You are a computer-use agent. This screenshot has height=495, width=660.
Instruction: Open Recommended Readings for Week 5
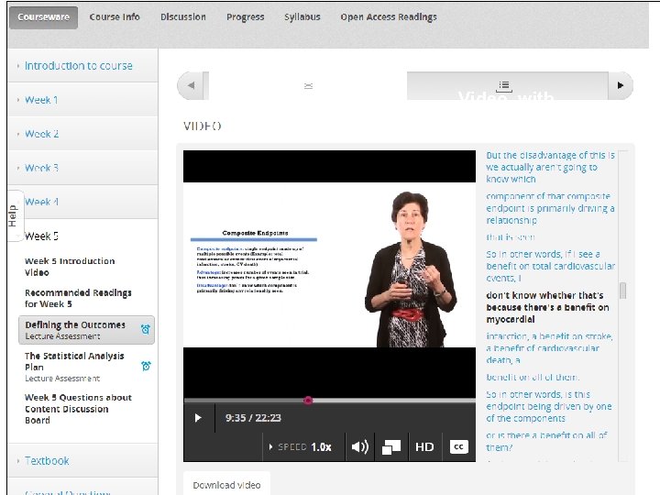[78, 298]
